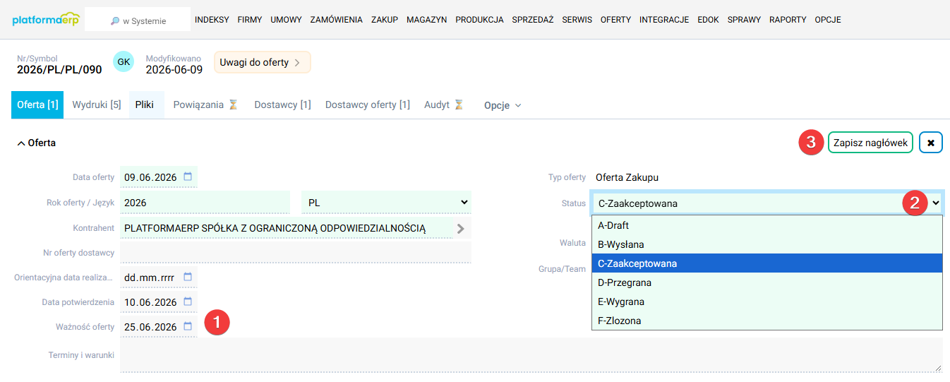This screenshot has height=382, width=950.
Task: Open the SPRAWY menu
Action: (744, 20)
